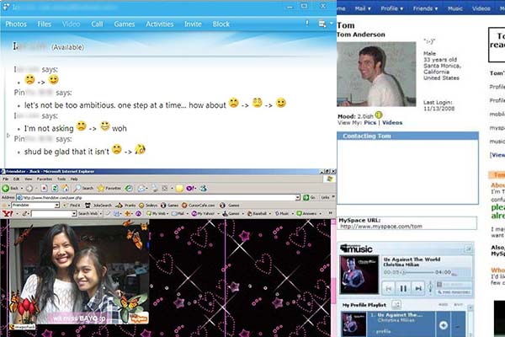Click Games in the messenger toolbar
The height and width of the screenshot is (337, 505).
[125, 24]
